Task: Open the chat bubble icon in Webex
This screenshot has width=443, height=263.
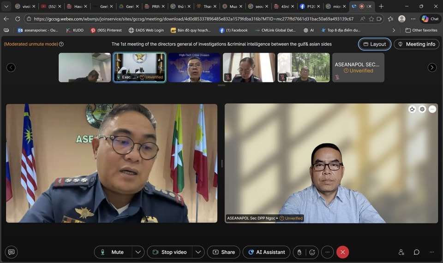Action: tap(416, 252)
